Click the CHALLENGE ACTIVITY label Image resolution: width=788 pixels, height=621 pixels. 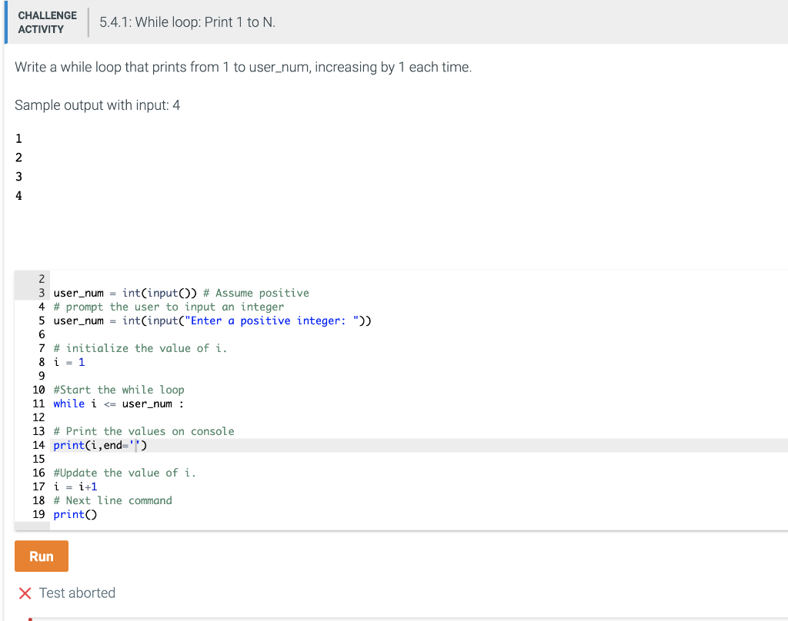(47, 22)
